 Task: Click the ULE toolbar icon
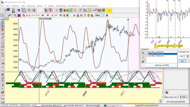pos(95,10)
